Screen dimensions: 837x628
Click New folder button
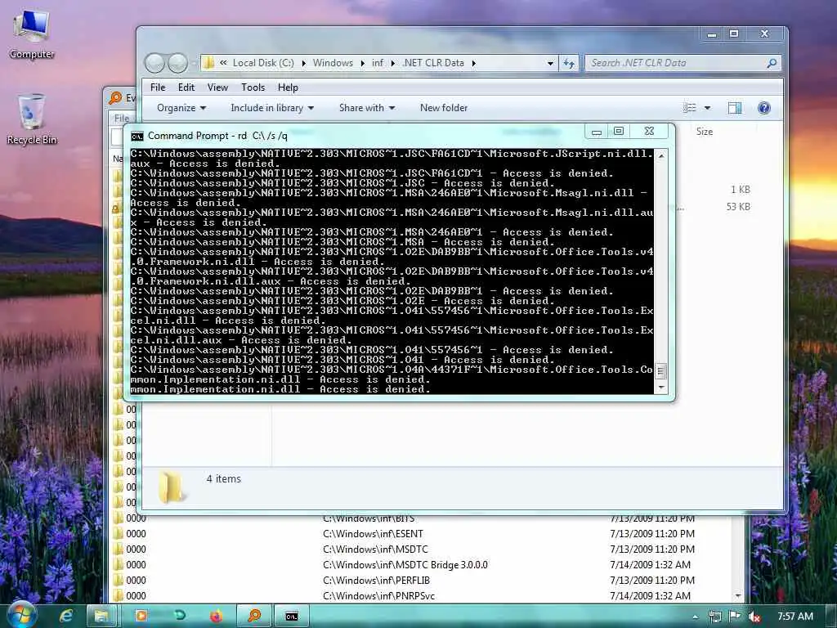pyautogui.click(x=444, y=108)
